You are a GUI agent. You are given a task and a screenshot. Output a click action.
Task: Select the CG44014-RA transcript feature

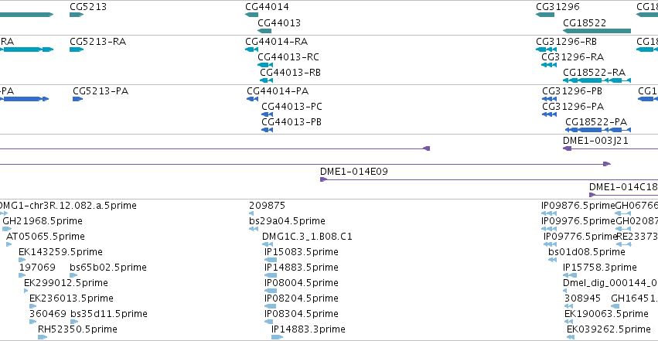252,49
